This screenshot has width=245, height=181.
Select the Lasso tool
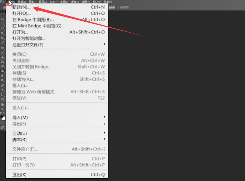pyautogui.click(x=2, y=29)
